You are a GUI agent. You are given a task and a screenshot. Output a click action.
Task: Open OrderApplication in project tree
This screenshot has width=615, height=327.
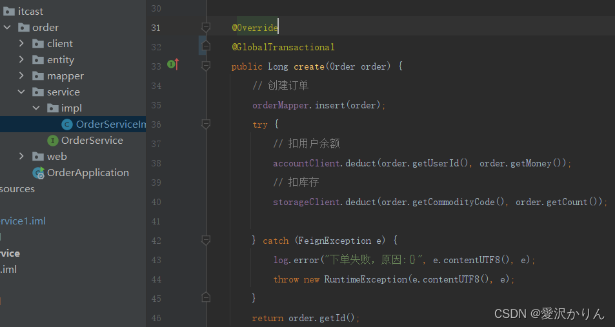pos(88,172)
